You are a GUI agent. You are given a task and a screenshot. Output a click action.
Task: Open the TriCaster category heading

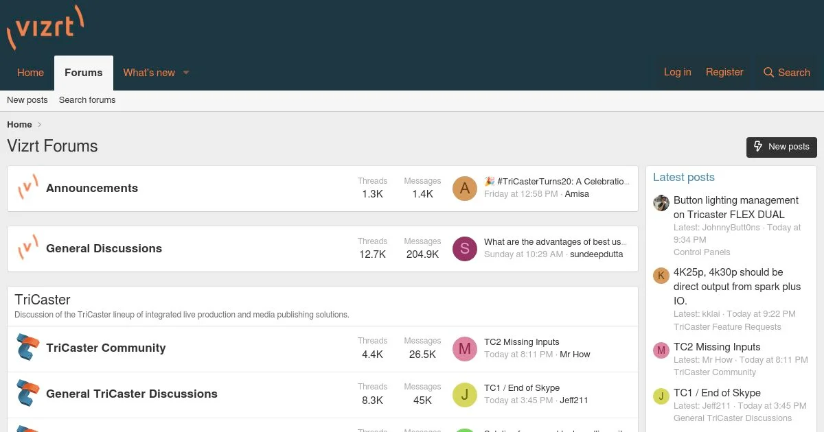pos(43,300)
